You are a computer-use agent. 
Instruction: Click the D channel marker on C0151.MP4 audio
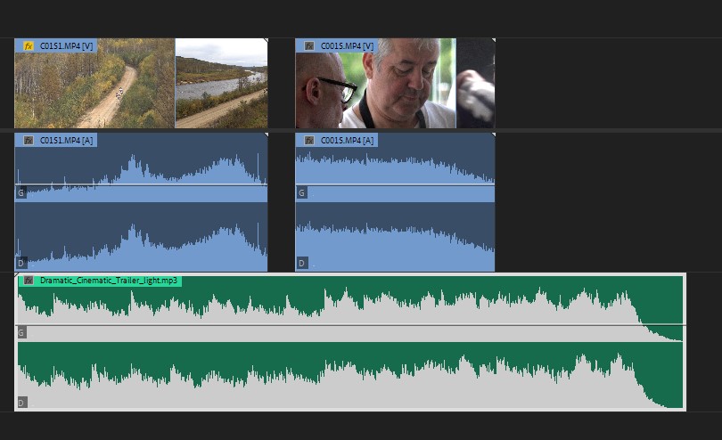pos(21,264)
